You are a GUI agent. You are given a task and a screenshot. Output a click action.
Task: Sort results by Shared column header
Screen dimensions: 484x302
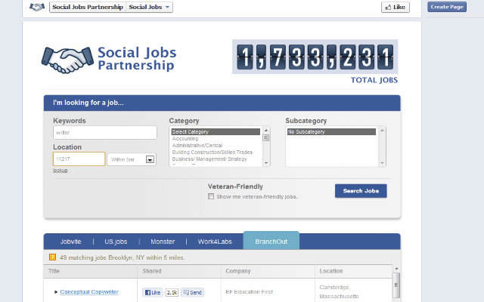pos(152,271)
